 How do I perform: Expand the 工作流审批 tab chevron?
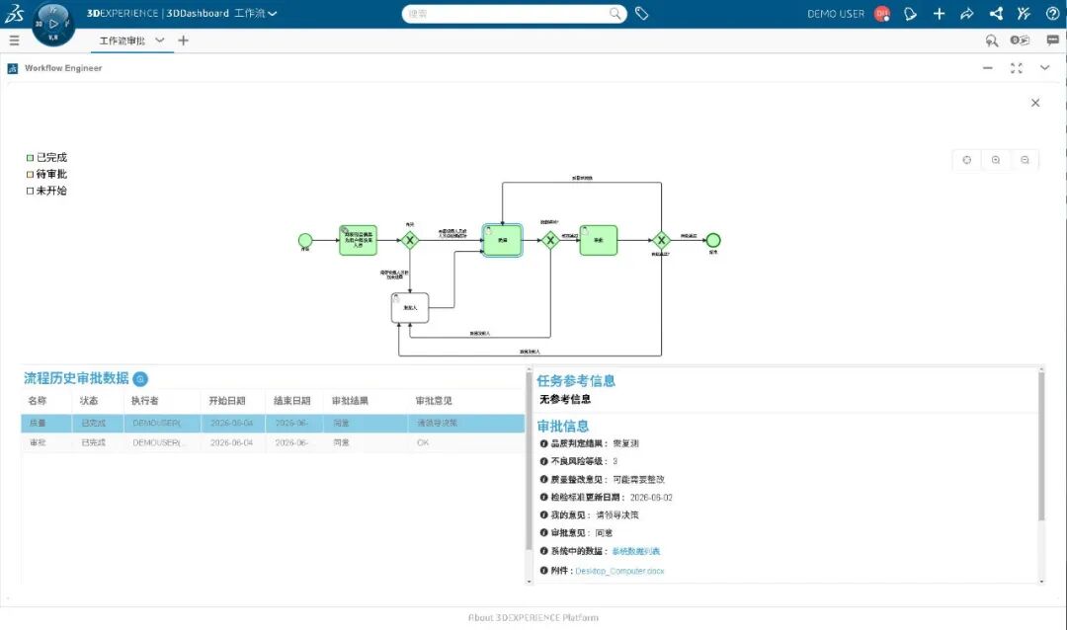pyautogui.click(x=160, y=40)
